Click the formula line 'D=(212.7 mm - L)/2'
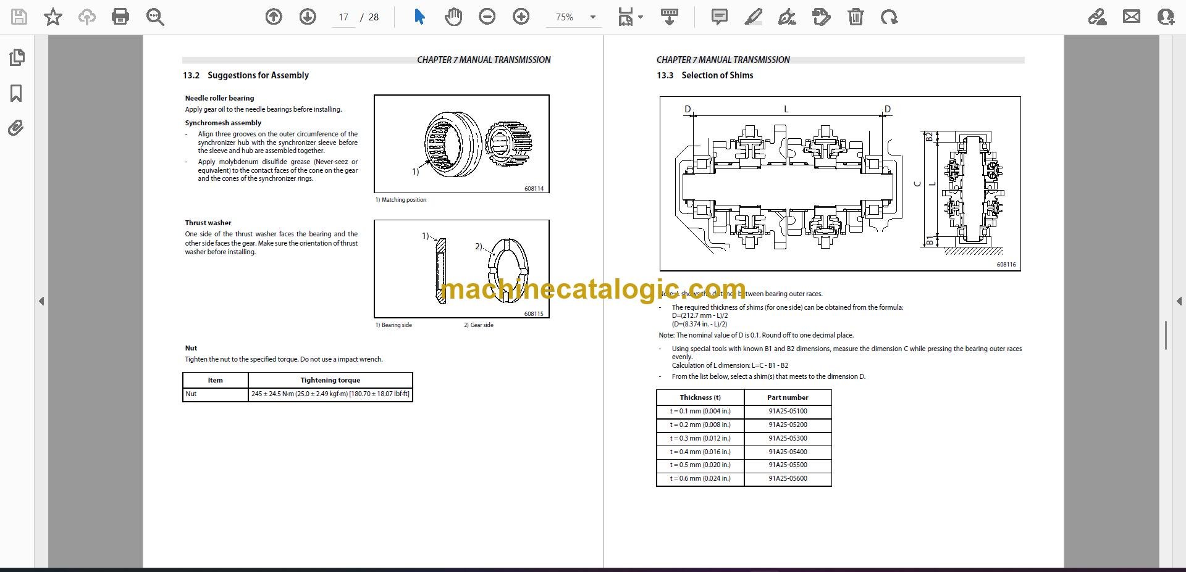The image size is (1186, 572). 700,315
